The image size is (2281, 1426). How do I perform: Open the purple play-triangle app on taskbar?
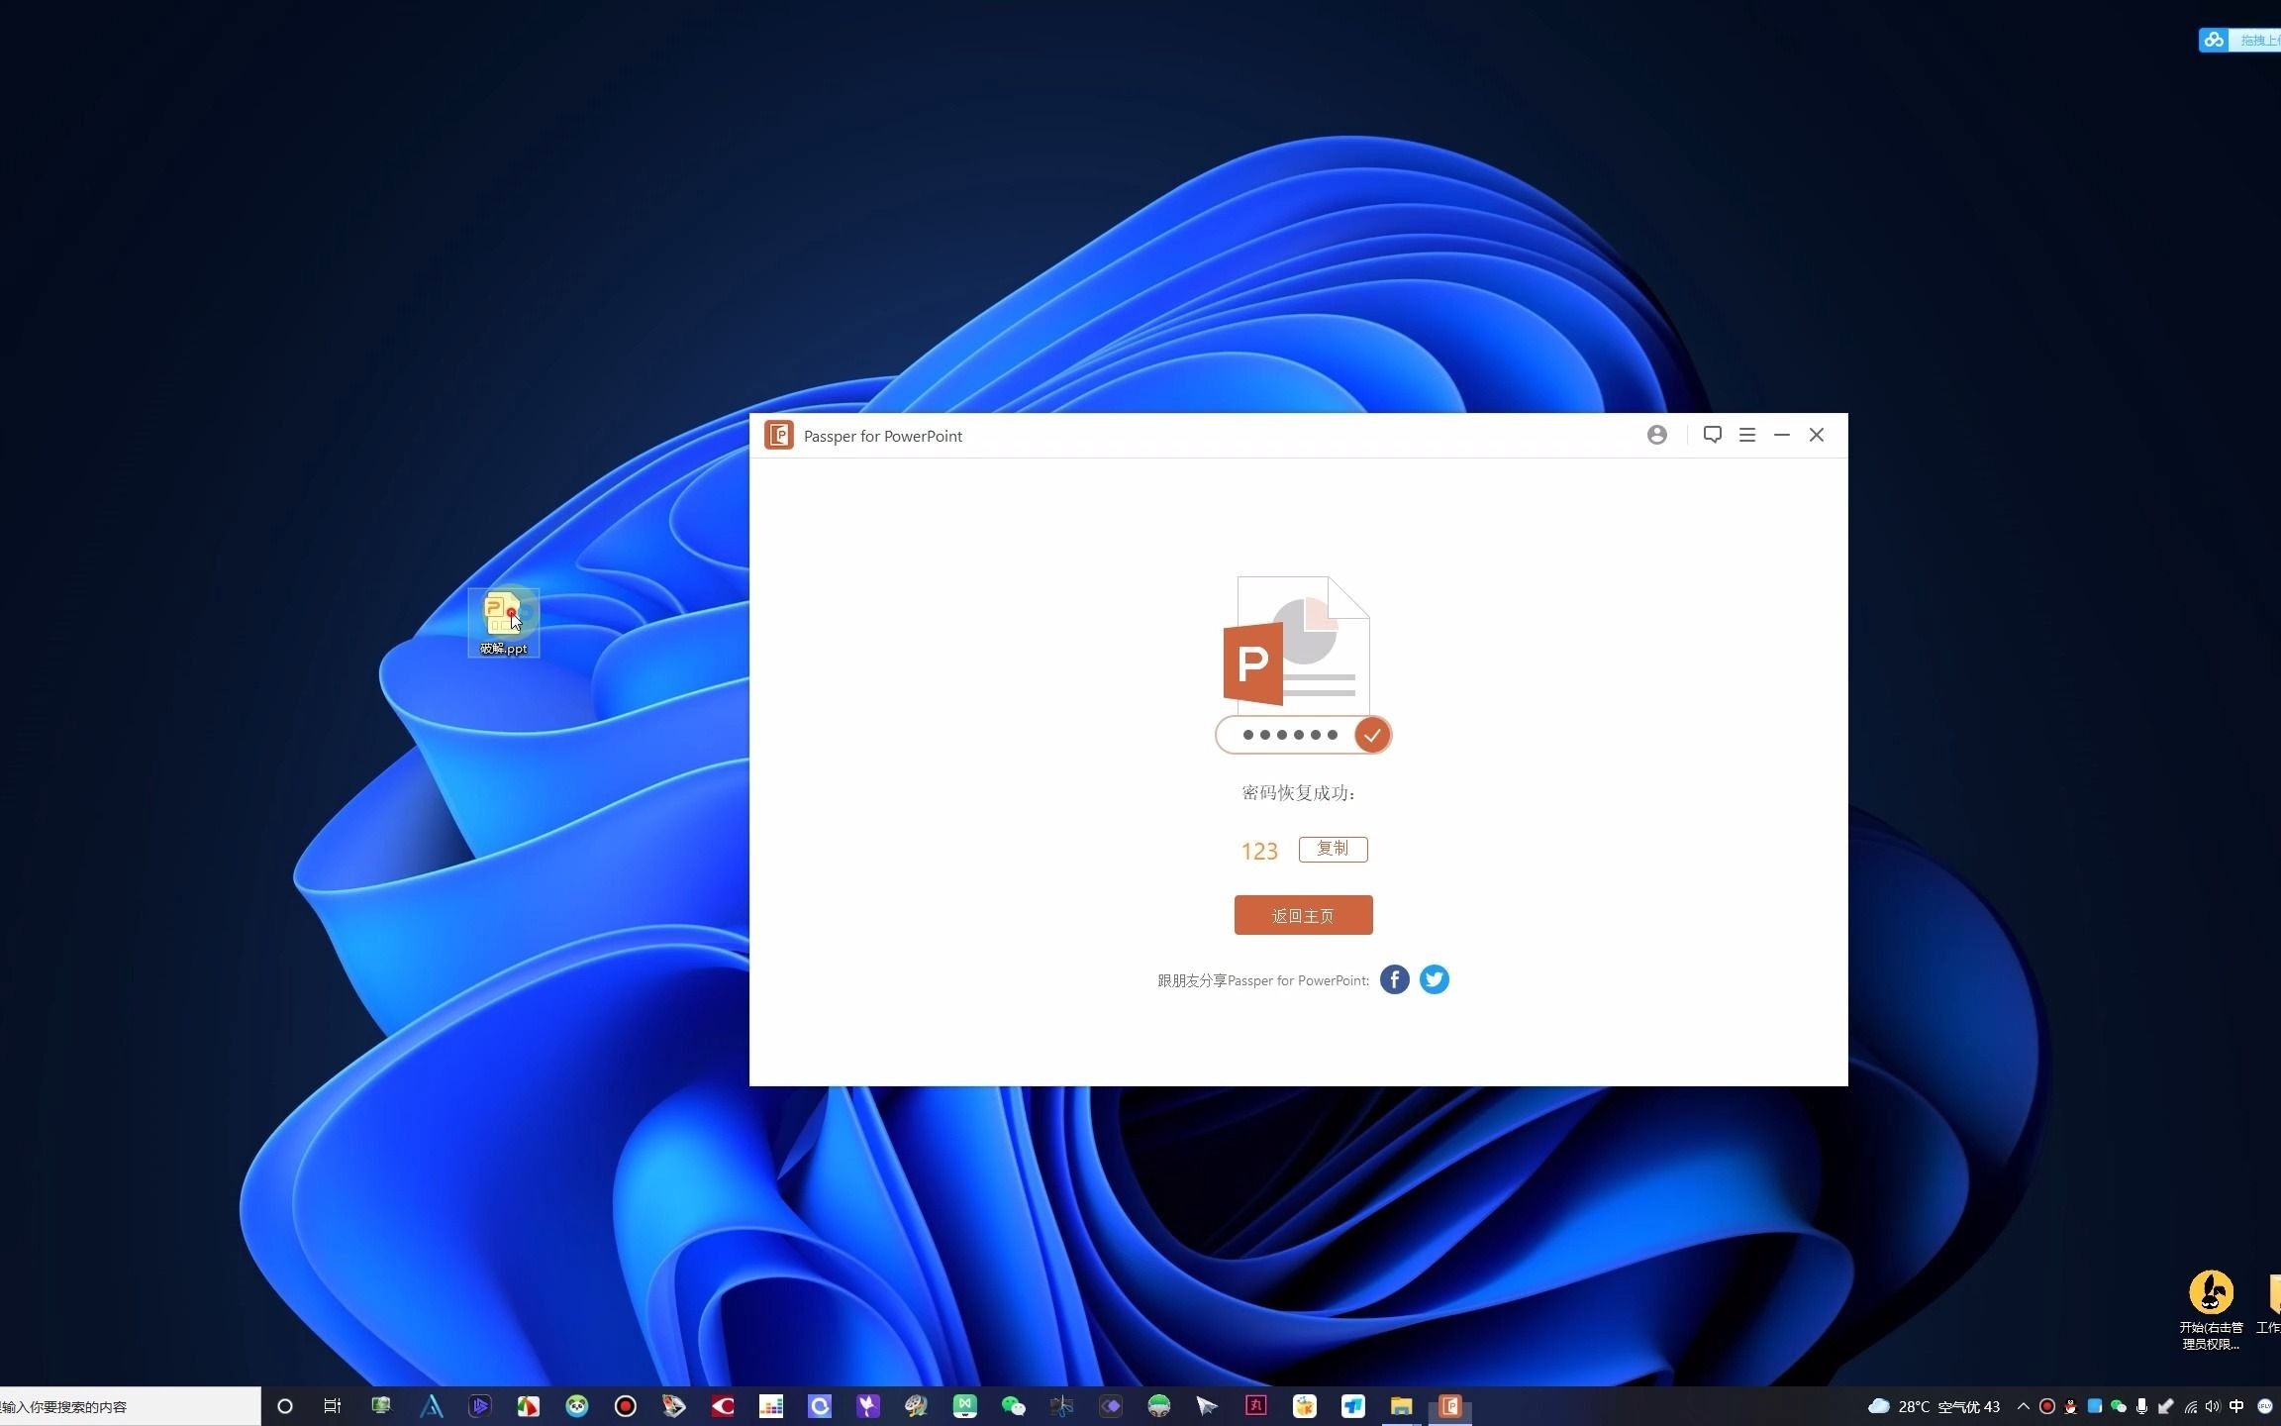[x=479, y=1406]
